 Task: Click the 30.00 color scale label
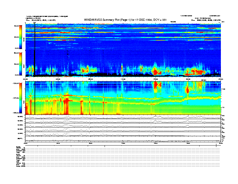(17, 64)
